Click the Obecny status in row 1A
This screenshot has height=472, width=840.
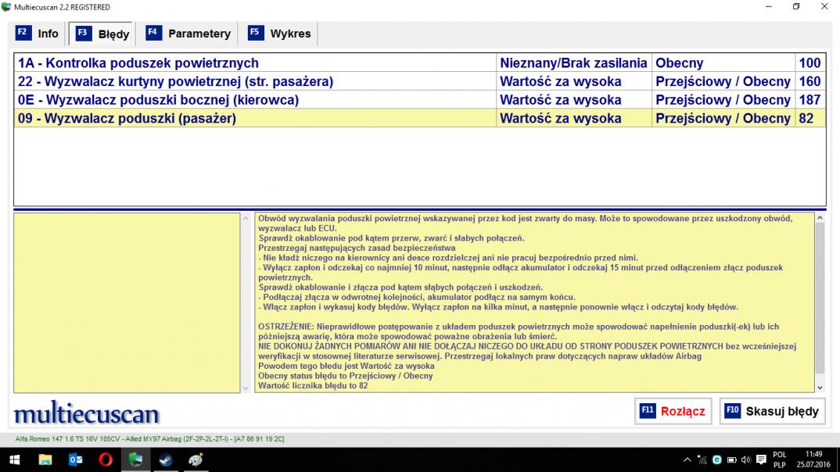point(723,63)
